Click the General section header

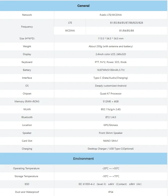pyautogui.click(x=83, y=6)
